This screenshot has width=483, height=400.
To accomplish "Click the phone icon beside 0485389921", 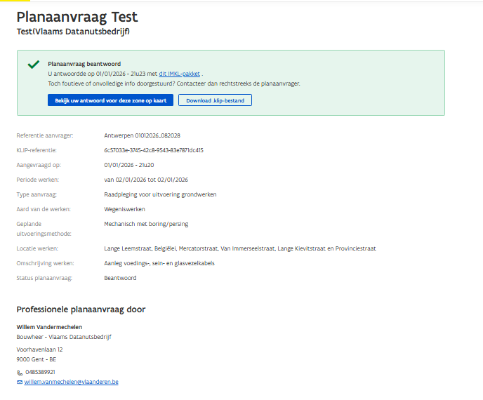I will pos(20,373).
